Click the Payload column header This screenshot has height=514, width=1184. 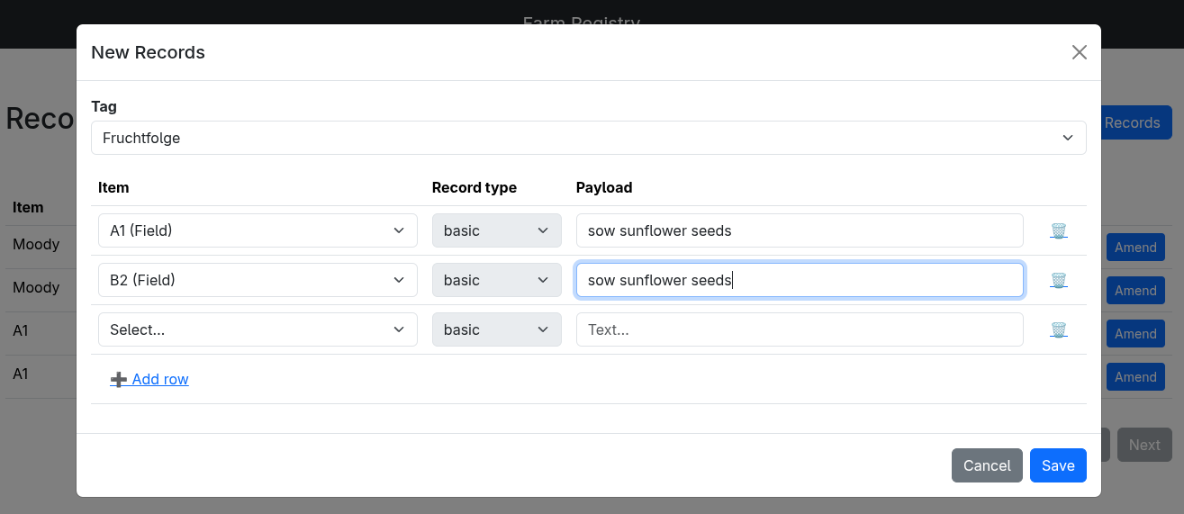604,187
